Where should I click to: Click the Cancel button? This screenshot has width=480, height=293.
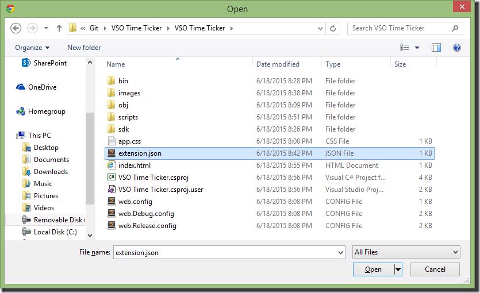(x=435, y=269)
